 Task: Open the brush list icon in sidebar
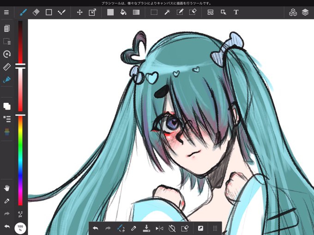point(7,119)
